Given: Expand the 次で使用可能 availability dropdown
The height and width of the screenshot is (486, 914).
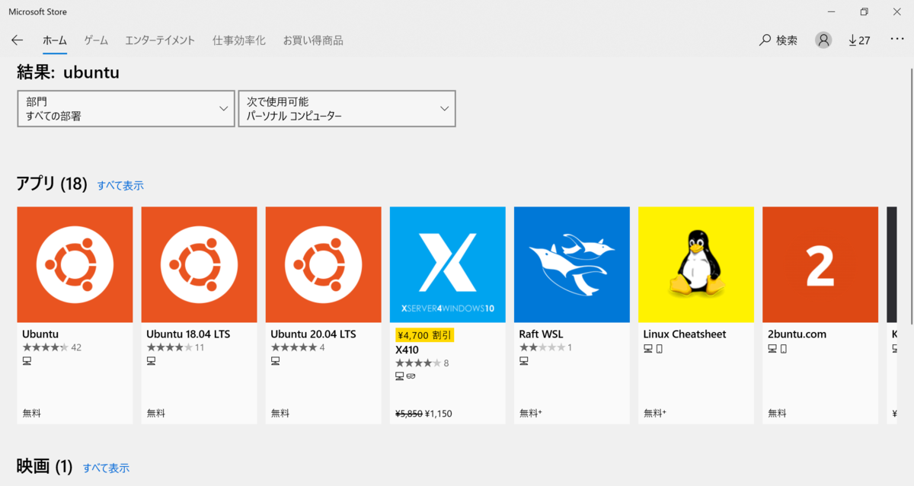Looking at the screenshot, I should (x=347, y=108).
